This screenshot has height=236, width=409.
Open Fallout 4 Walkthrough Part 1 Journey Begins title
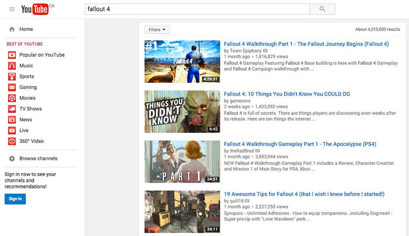tap(306, 44)
